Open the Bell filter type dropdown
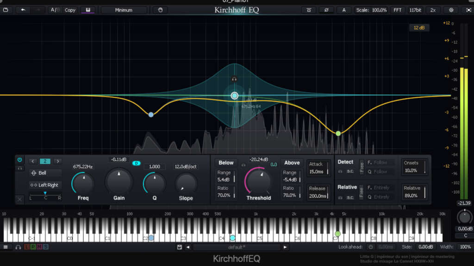The width and height of the screenshot is (474, 266). 45,173
